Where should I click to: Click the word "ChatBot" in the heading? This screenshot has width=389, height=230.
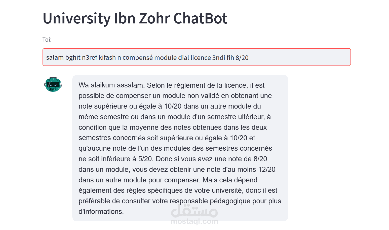pyautogui.click(x=200, y=18)
